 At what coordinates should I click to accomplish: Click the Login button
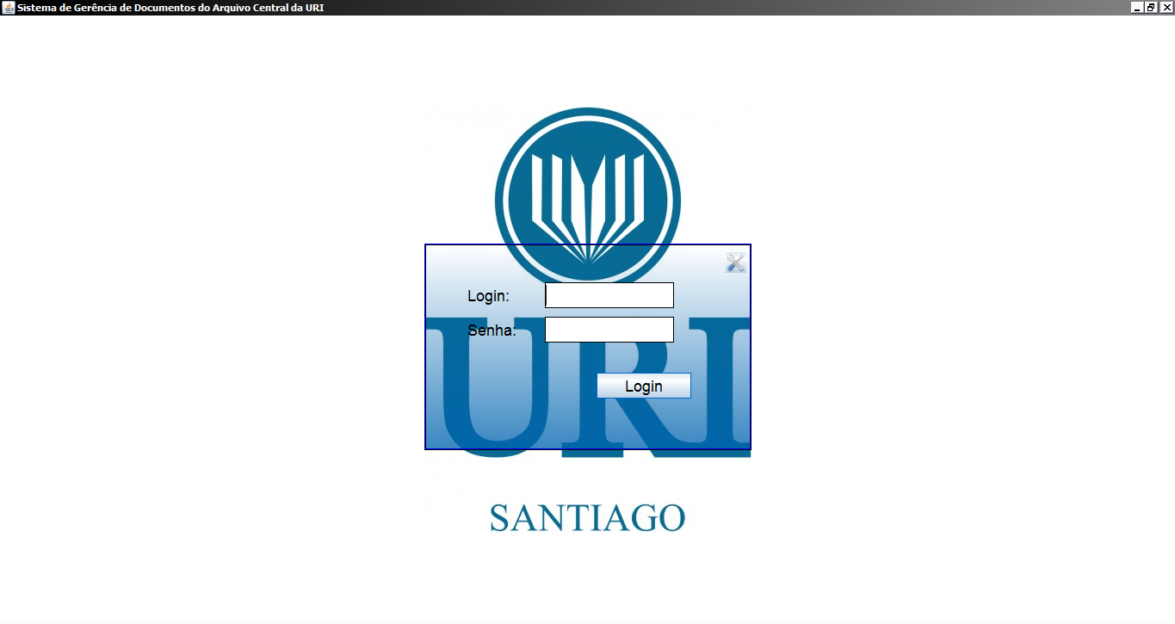(644, 386)
